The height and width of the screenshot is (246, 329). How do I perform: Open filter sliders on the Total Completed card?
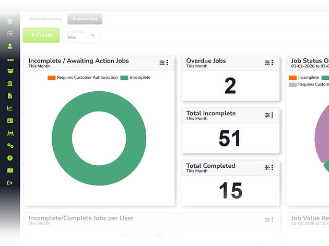click(267, 167)
